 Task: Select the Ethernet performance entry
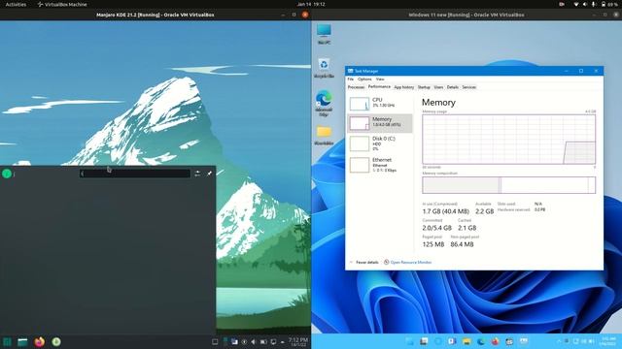coord(380,165)
